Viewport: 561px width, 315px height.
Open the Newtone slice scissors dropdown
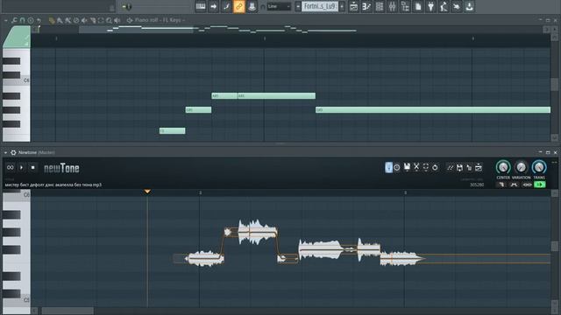[x=416, y=167]
